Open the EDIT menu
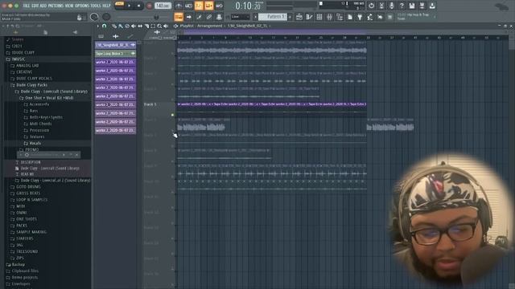 pyautogui.click(x=35, y=6)
